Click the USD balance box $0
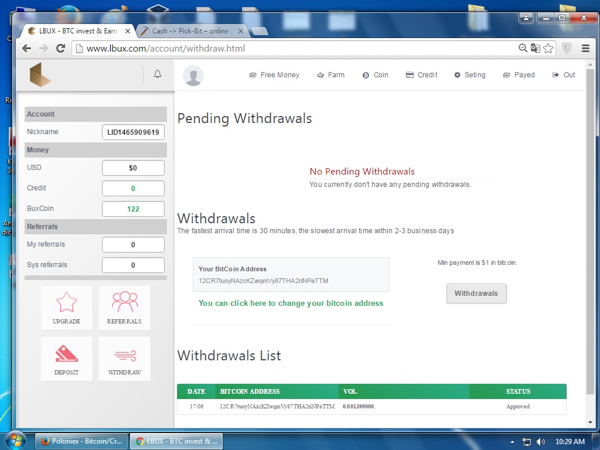Screen dimensions: 600x450 (x=133, y=168)
